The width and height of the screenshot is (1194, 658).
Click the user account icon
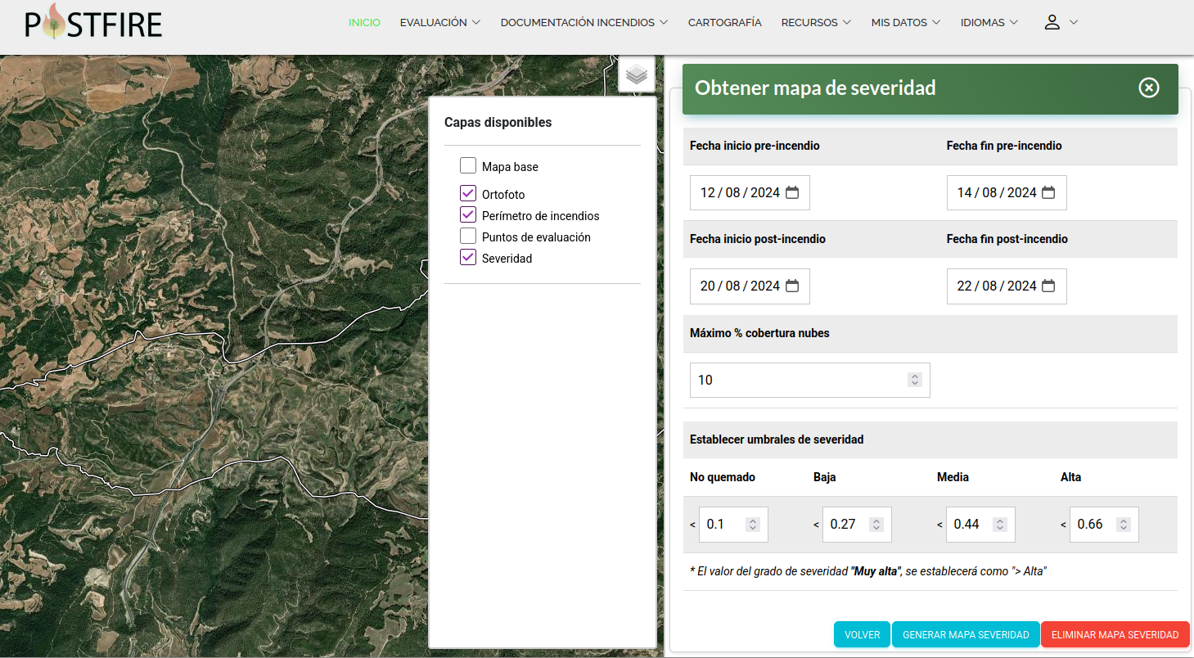click(x=1052, y=23)
